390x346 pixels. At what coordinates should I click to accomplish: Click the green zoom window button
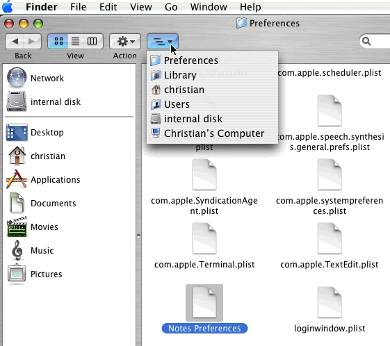(x=38, y=24)
